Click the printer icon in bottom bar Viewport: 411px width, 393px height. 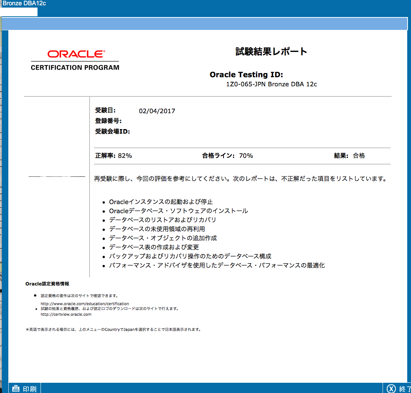coord(16,388)
